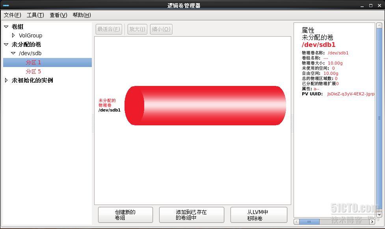Viewport: 385px width, 229px height.
Task: Click the properties panel scroll down arrow
Action: click(x=379, y=214)
